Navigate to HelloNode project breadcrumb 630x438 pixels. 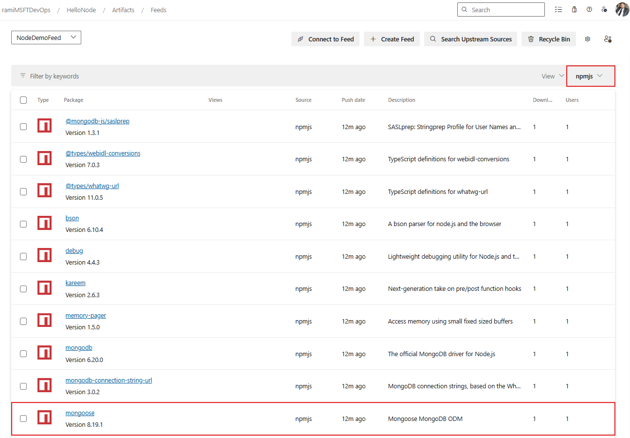pos(81,10)
